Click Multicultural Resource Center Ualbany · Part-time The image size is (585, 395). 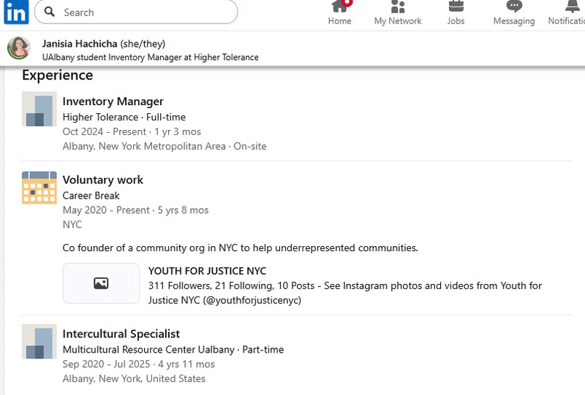pos(173,350)
